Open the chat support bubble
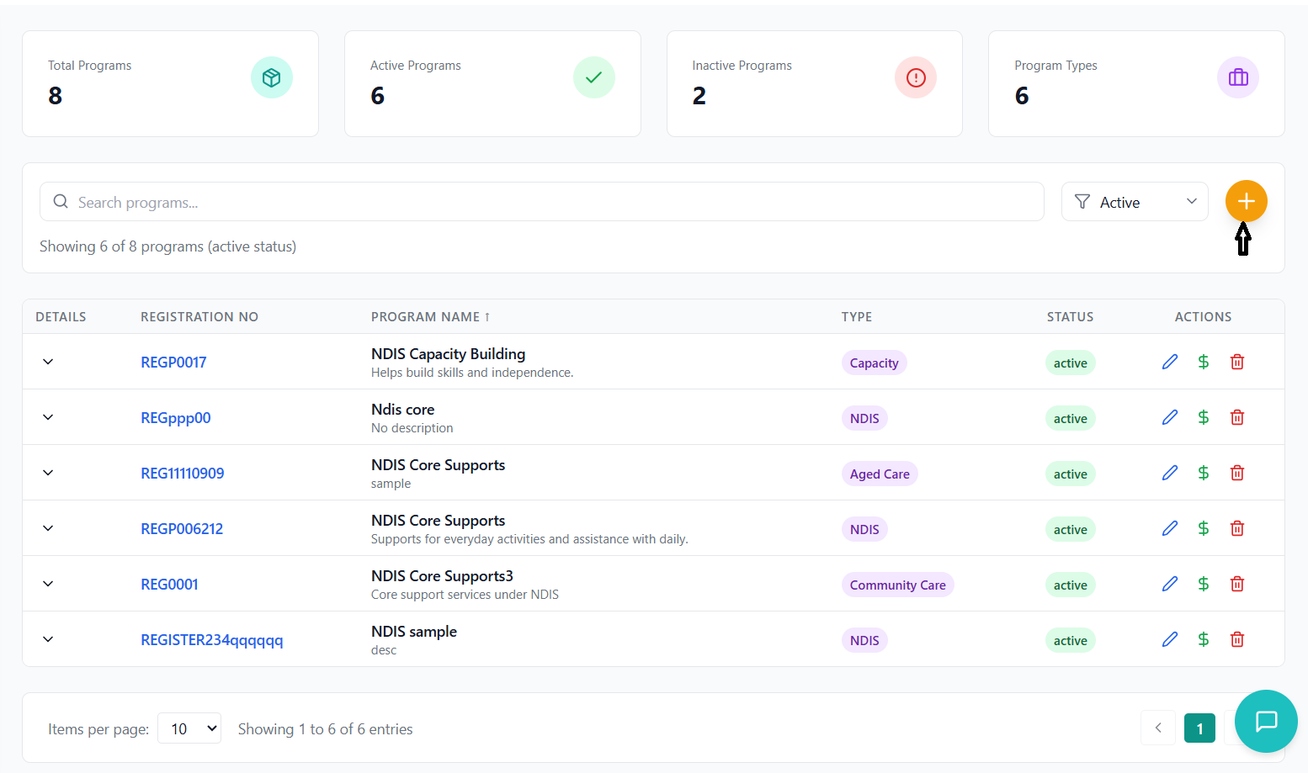The height and width of the screenshot is (773, 1308). tap(1266, 721)
